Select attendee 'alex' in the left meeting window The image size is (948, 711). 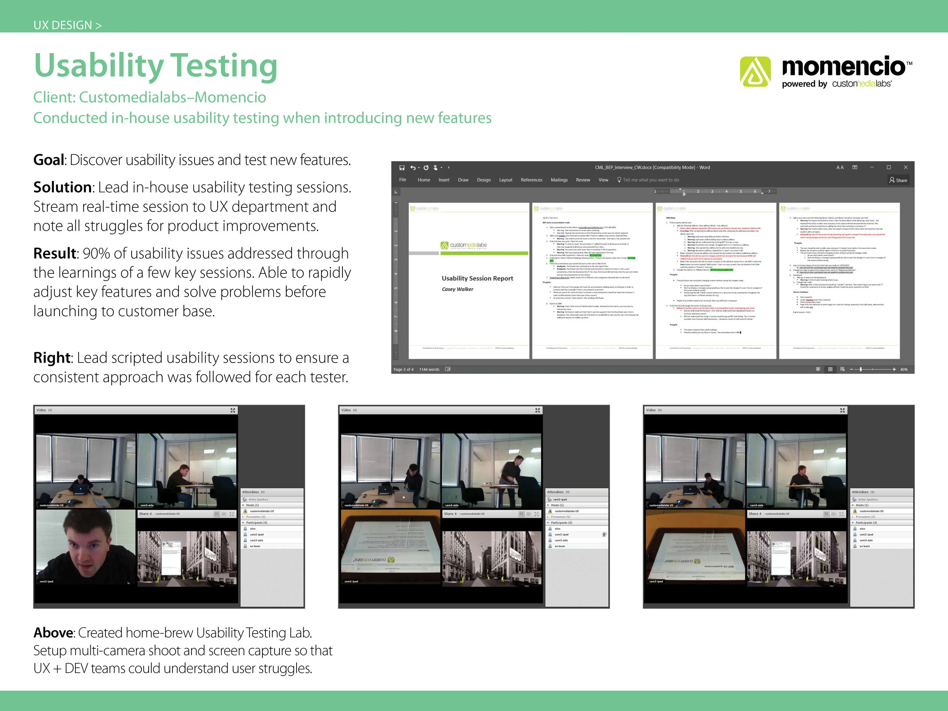click(x=272, y=529)
